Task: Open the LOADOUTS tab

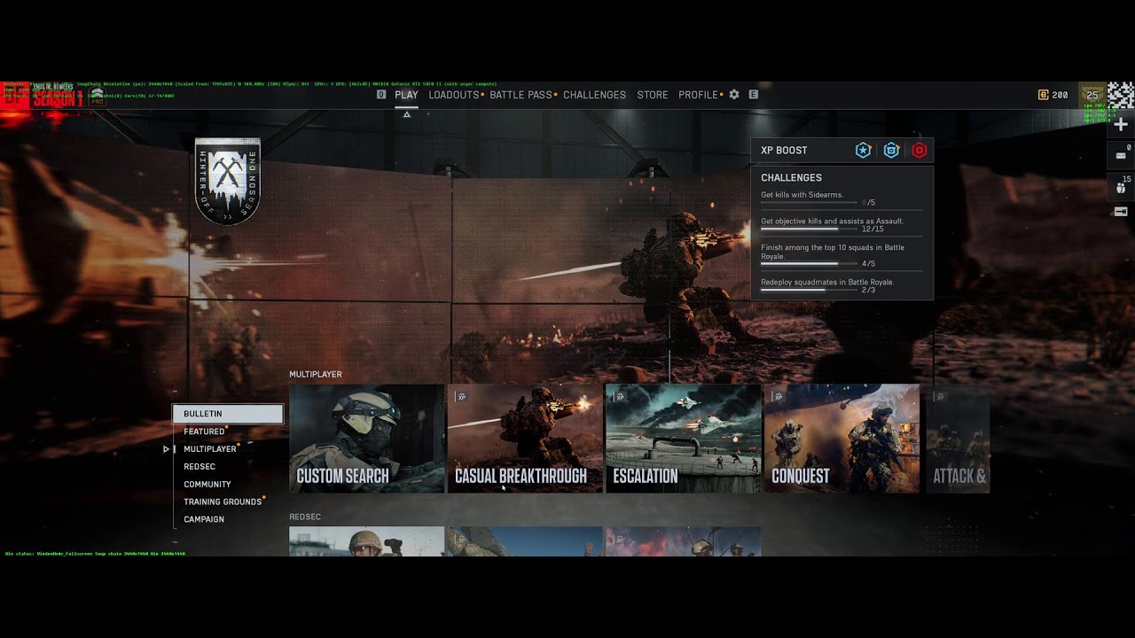Action: tap(454, 95)
